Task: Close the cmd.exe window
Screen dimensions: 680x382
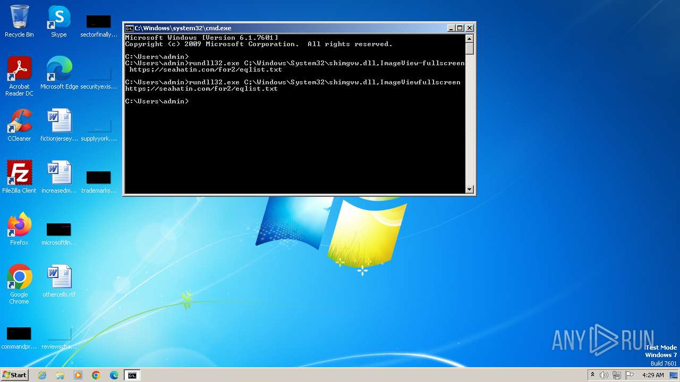Action: point(470,28)
